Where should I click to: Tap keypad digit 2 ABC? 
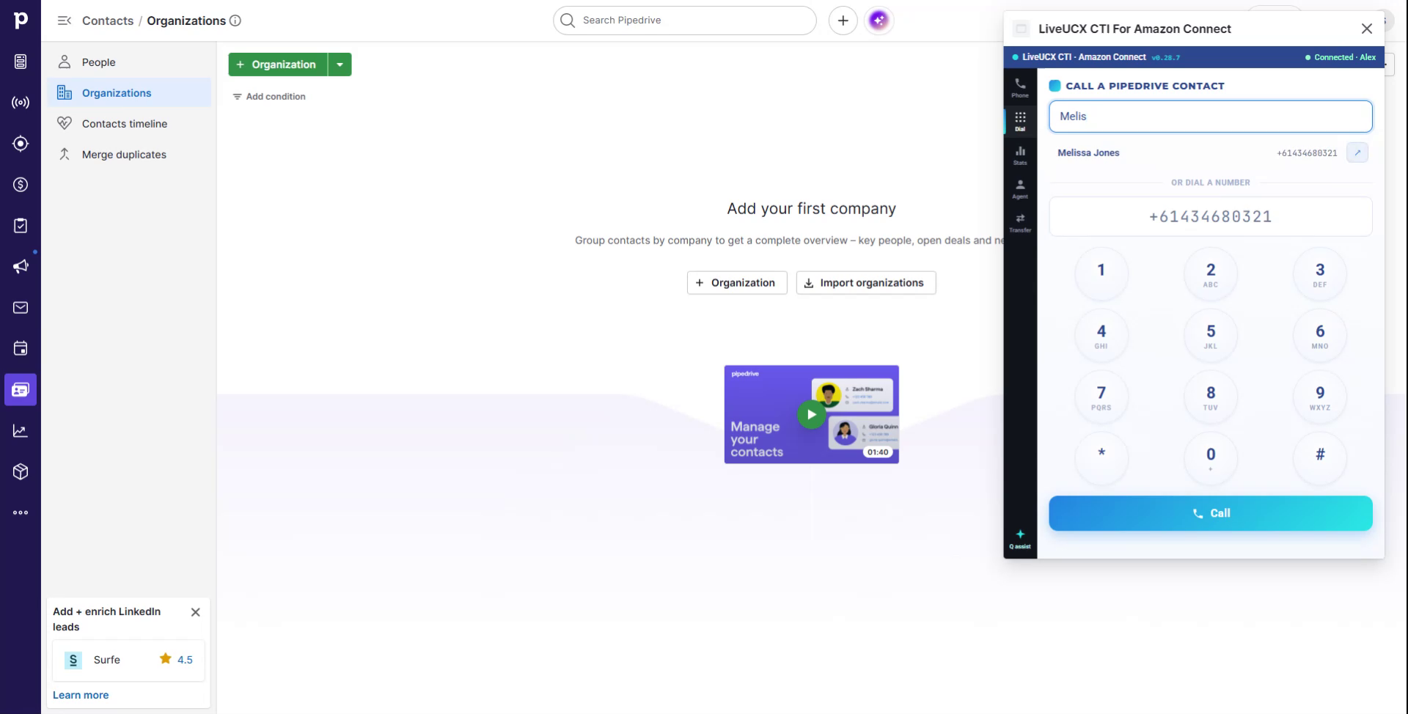point(1210,274)
